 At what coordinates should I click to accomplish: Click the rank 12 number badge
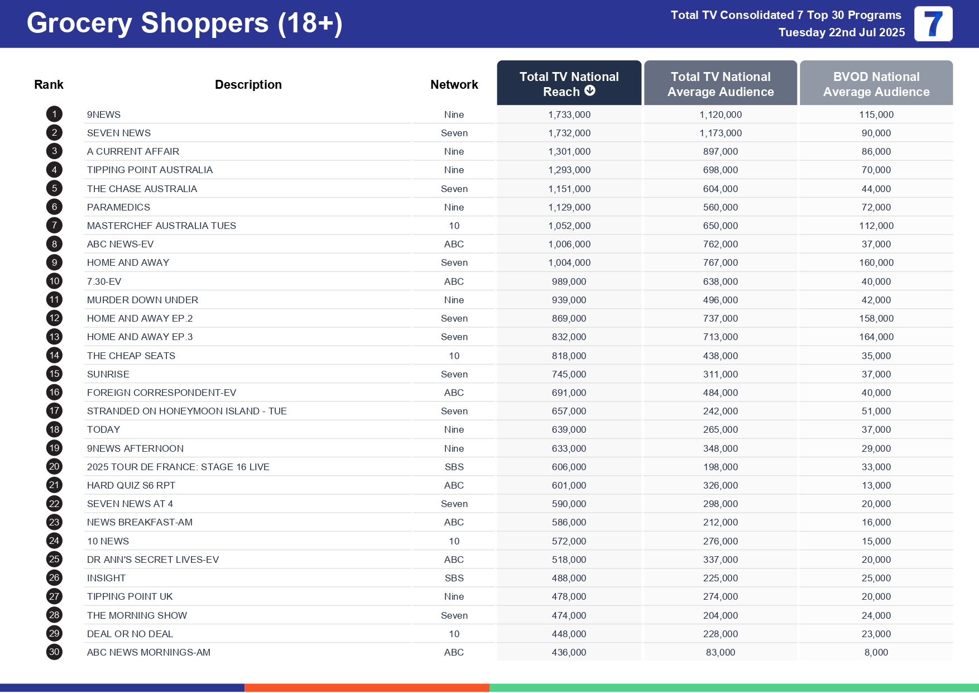pyautogui.click(x=54, y=318)
